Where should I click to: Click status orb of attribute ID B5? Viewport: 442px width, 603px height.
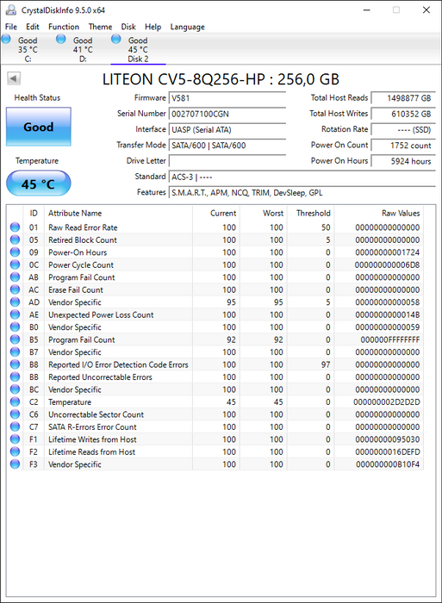tap(15, 339)
